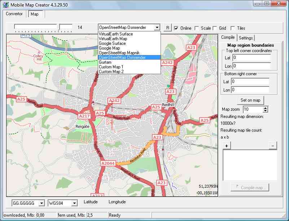289x221 pixels.
Task: Toggle the Tiles checkbox
Action: pyautogui.click(x=233, y=28)
